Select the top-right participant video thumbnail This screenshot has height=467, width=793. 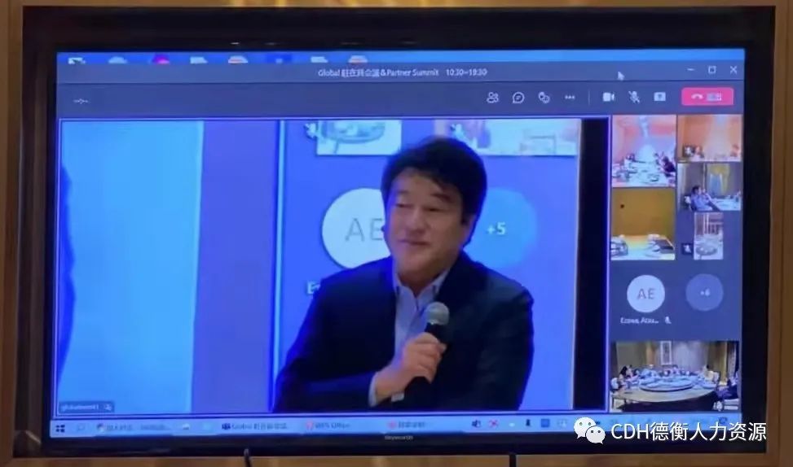point(710,137)
